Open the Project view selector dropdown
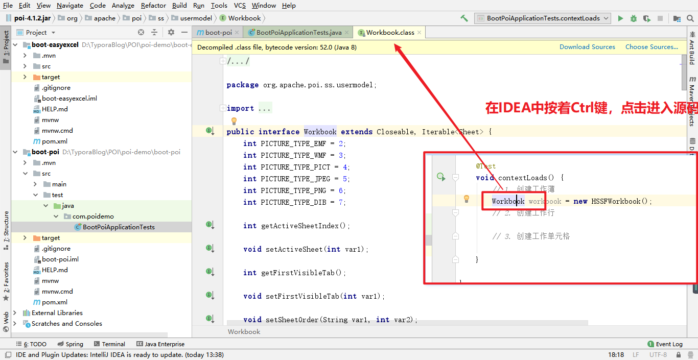The image size is (698, 360). pos(36,32)
